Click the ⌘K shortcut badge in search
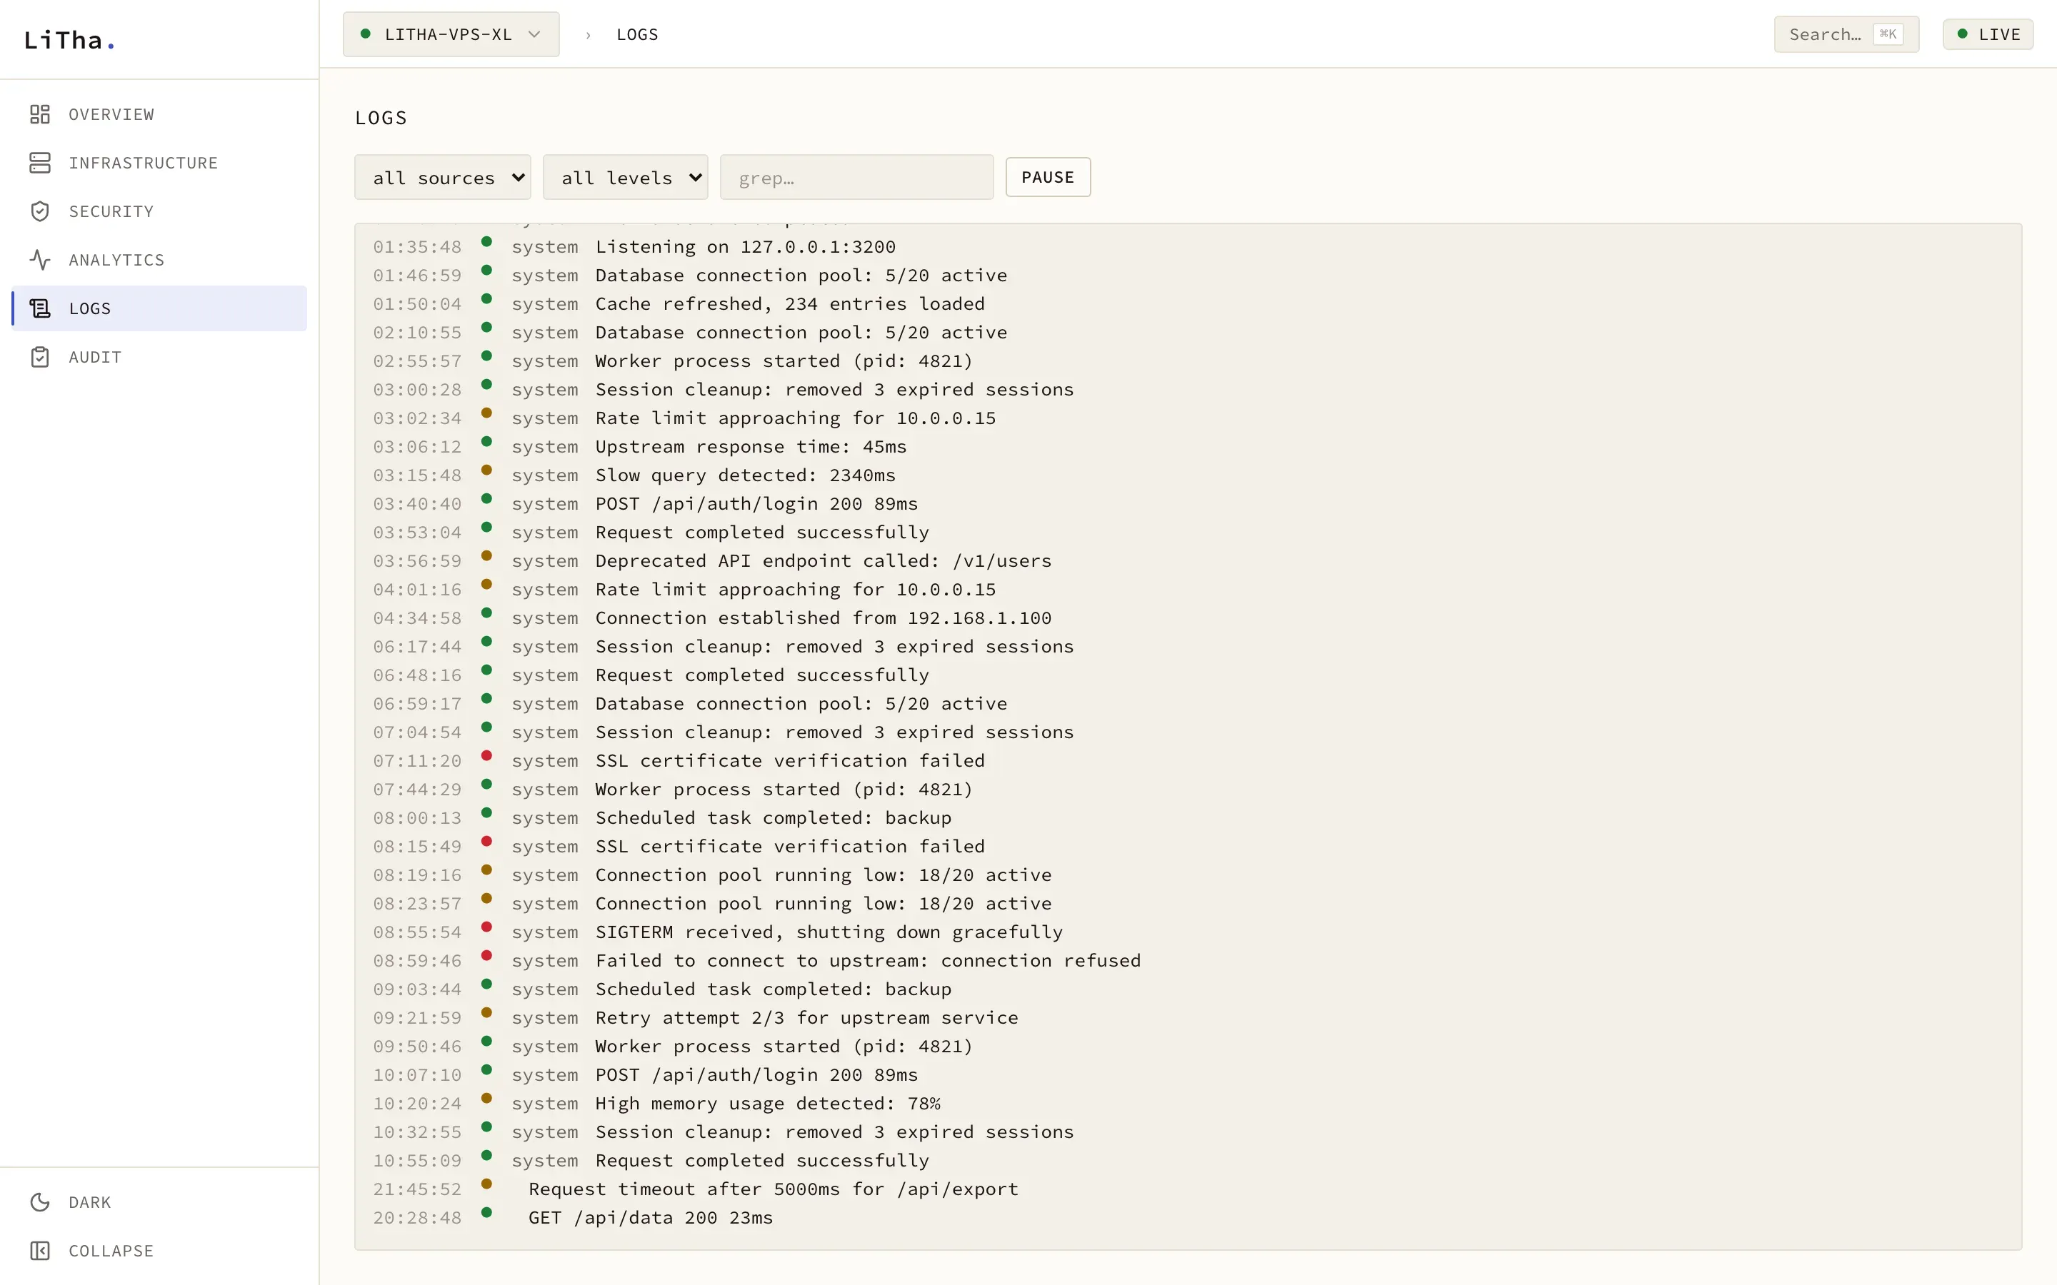Image resolution: width=2057 pixels, height=1285 pixels. pyautogui.click(x=1888, y=34)
